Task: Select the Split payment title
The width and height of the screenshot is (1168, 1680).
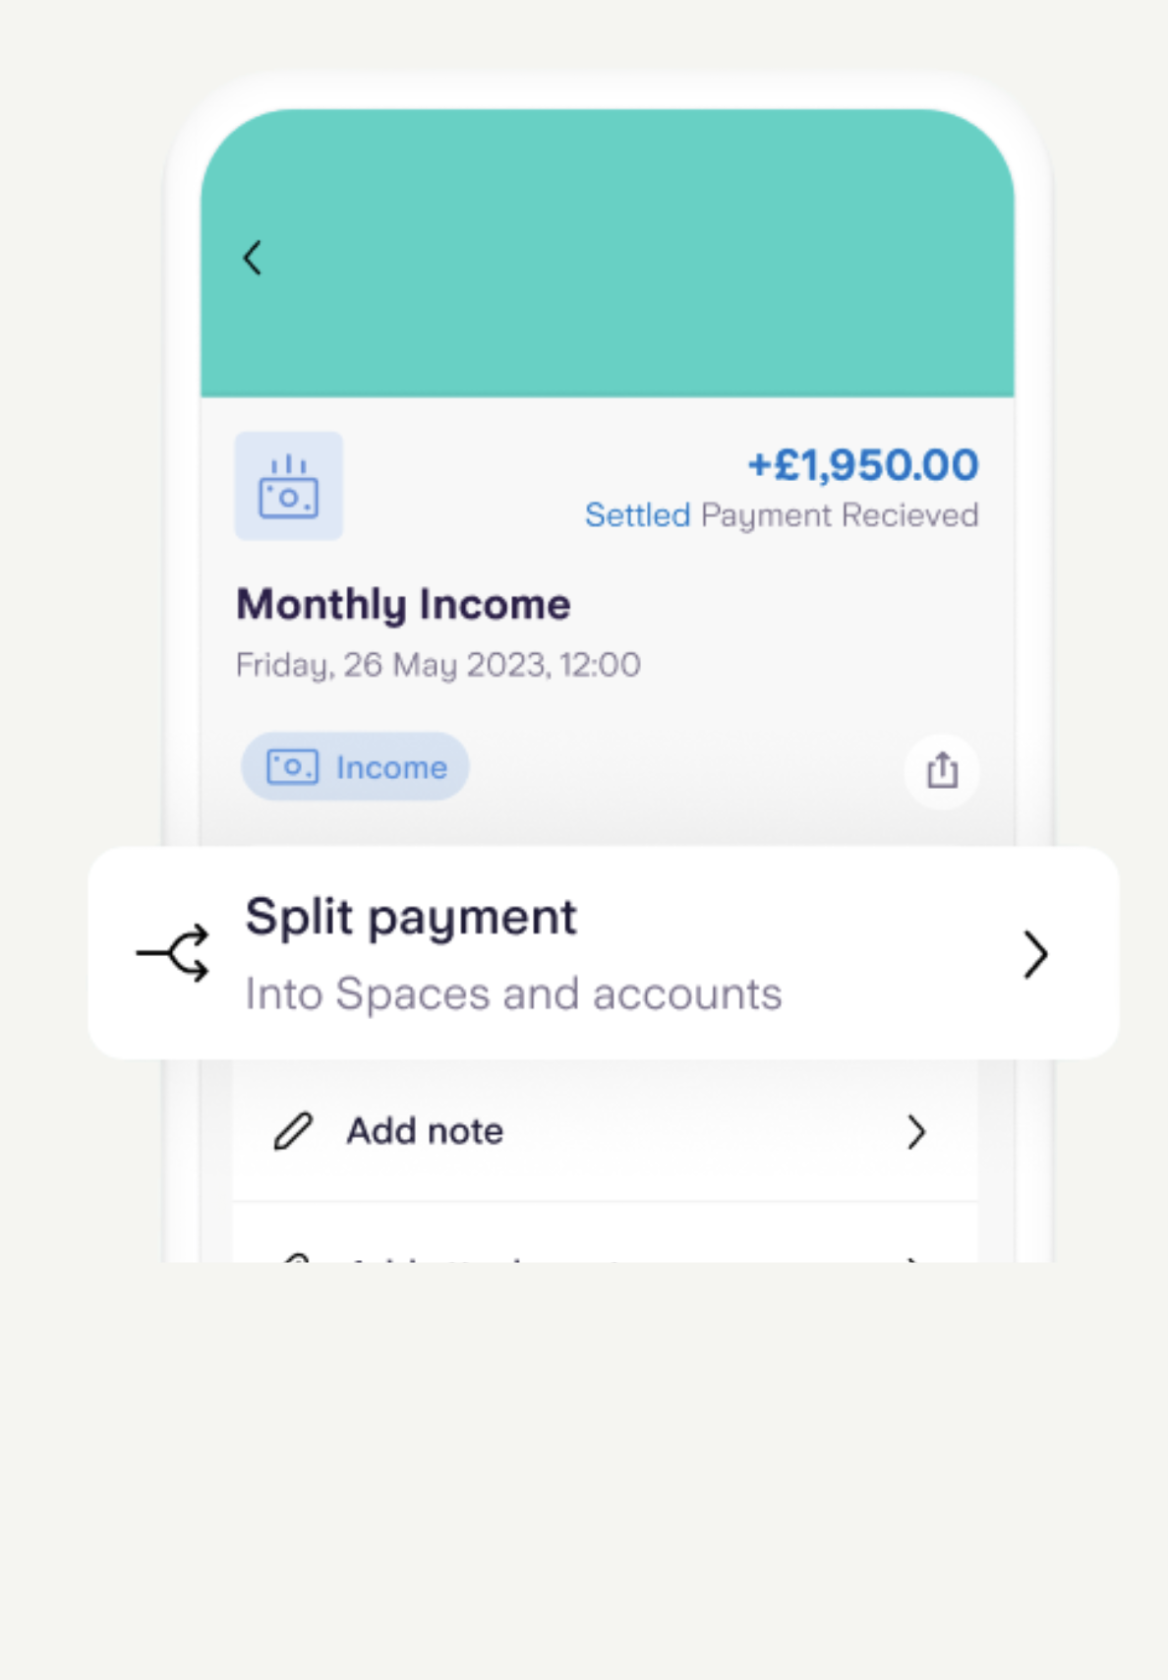Action: click(411, 917)
